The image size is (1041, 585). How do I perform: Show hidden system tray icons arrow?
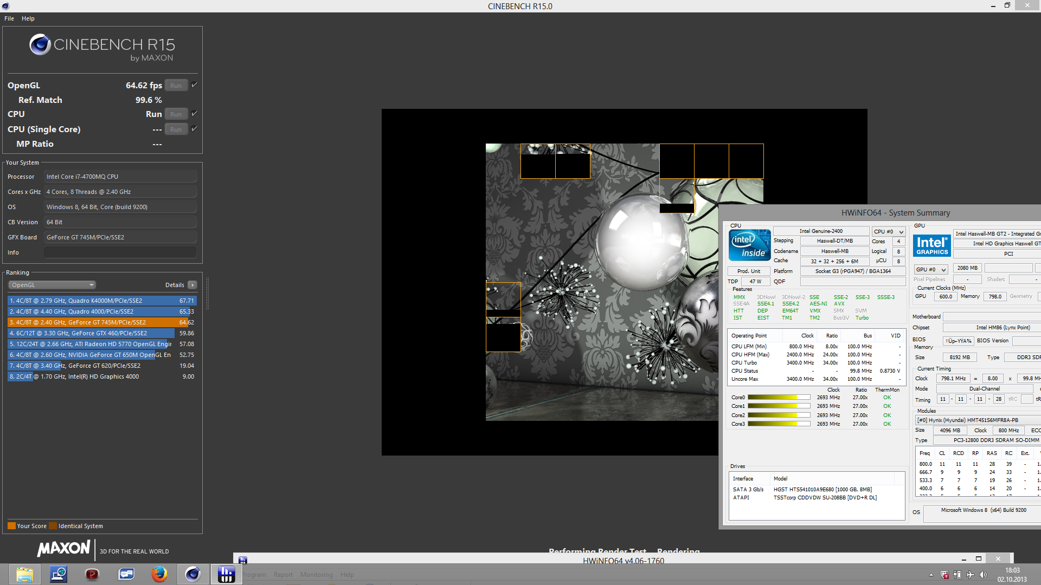(931, 575)
